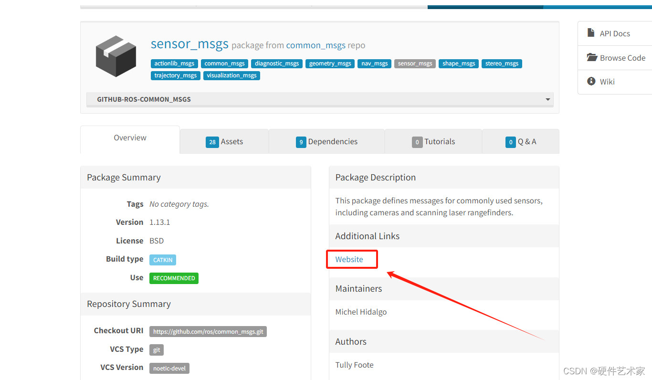652x380 pixels.
Task: Click the Additional Links heading
Action: pos(368,236)
